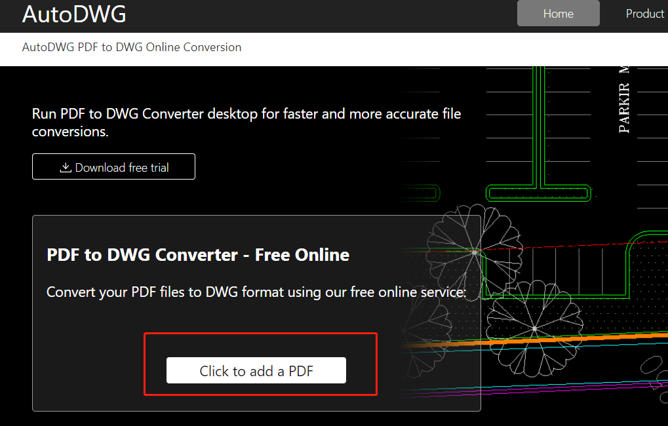Click the Download free trial button
668x426 pixels.
coord(114,166)
